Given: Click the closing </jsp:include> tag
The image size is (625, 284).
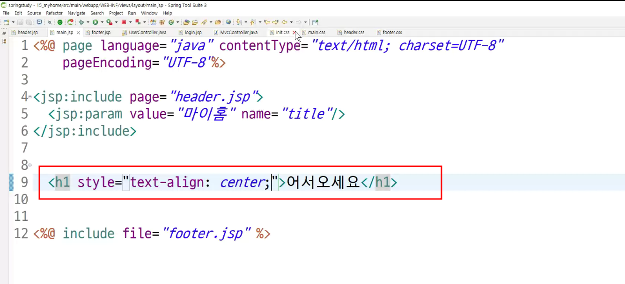Looking at the screenshot, I should (x=85, y=131).
